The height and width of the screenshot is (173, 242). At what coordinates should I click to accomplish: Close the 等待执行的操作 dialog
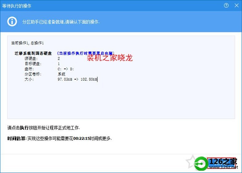click(x=237, y=5)
